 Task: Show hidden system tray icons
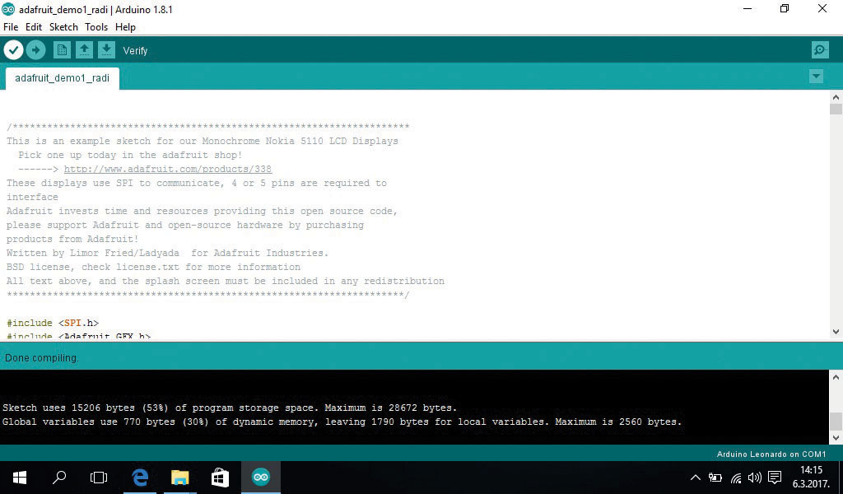tap(695, 477)
